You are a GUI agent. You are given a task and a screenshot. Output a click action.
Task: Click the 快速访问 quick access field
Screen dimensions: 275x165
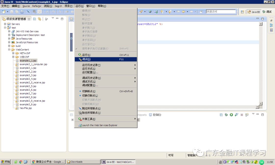click(x=221, y=11)
